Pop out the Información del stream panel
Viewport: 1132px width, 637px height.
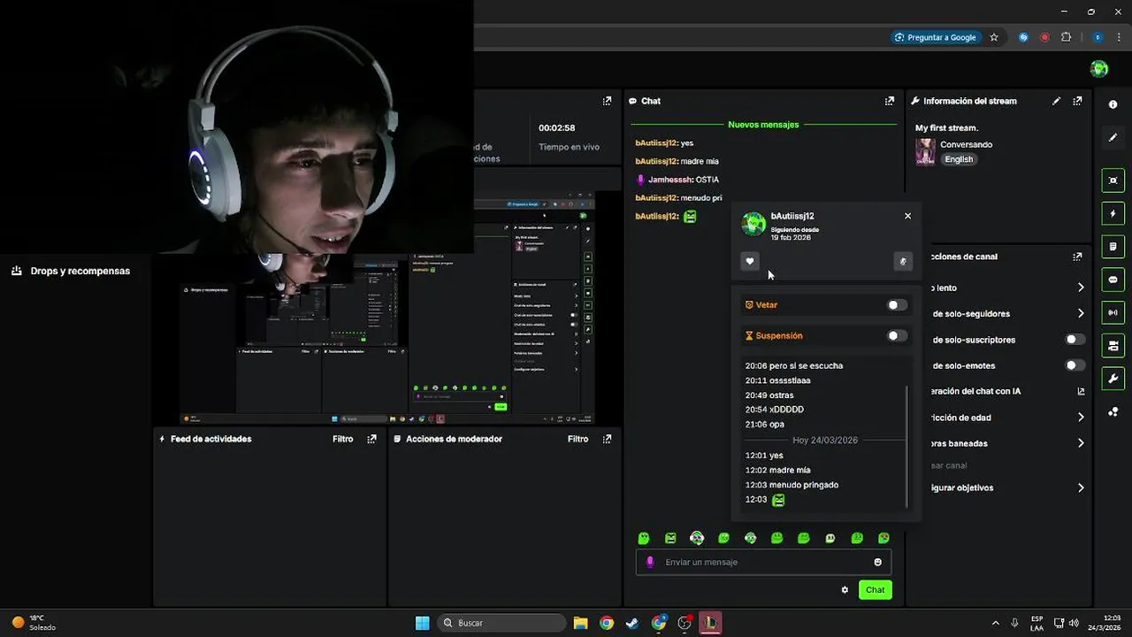click(1077, 101)
